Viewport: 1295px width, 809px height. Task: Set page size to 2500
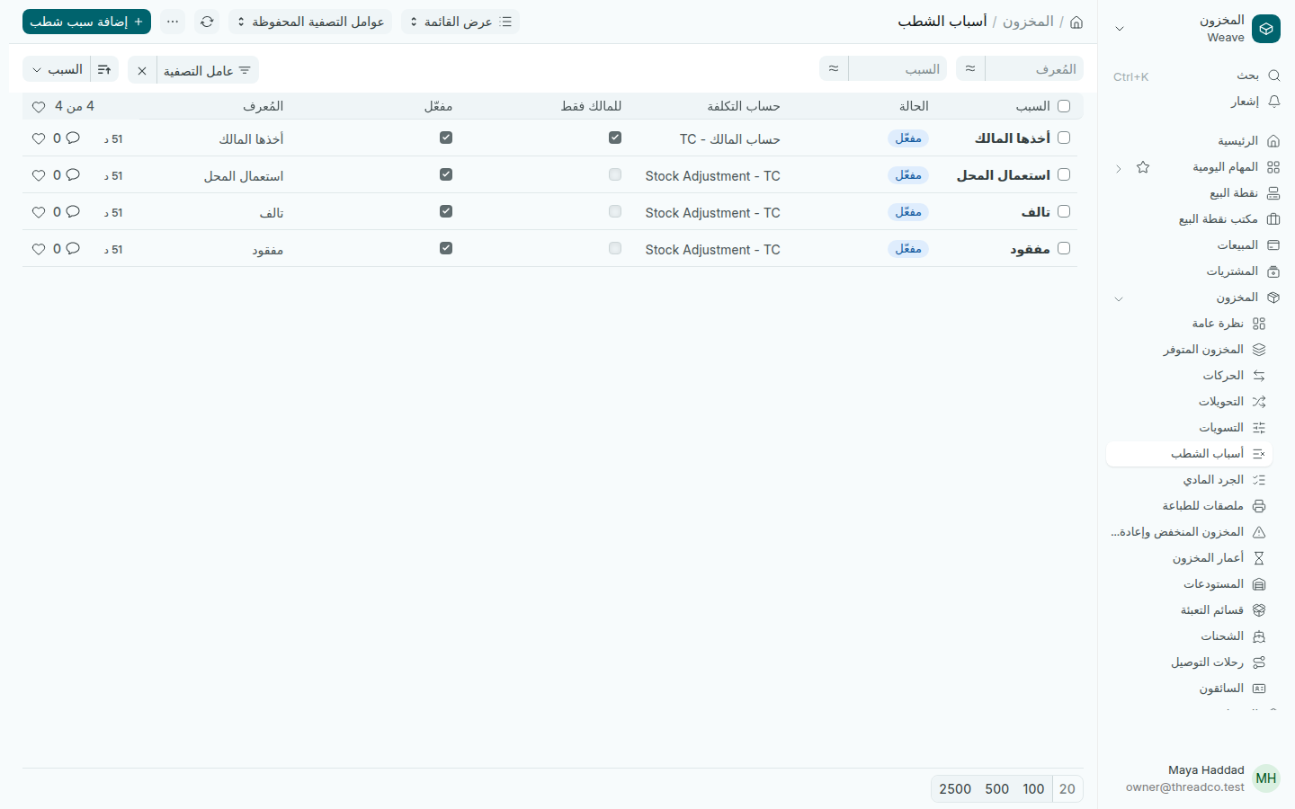pos(955,788)
